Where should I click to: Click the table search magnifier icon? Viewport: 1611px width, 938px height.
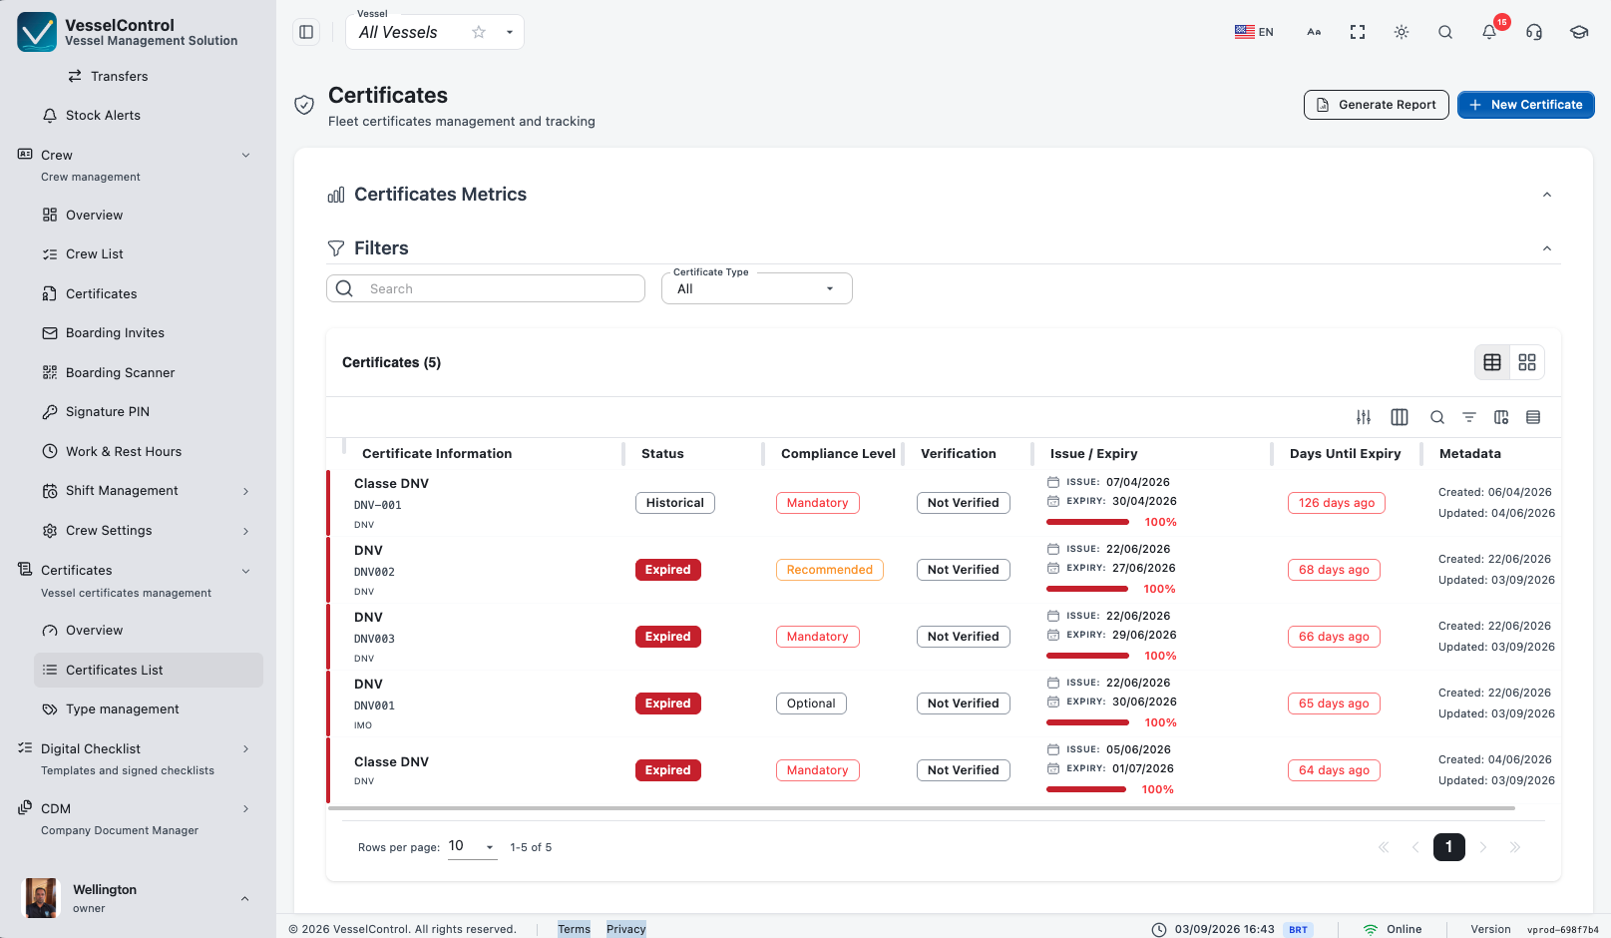point(1437,417)
